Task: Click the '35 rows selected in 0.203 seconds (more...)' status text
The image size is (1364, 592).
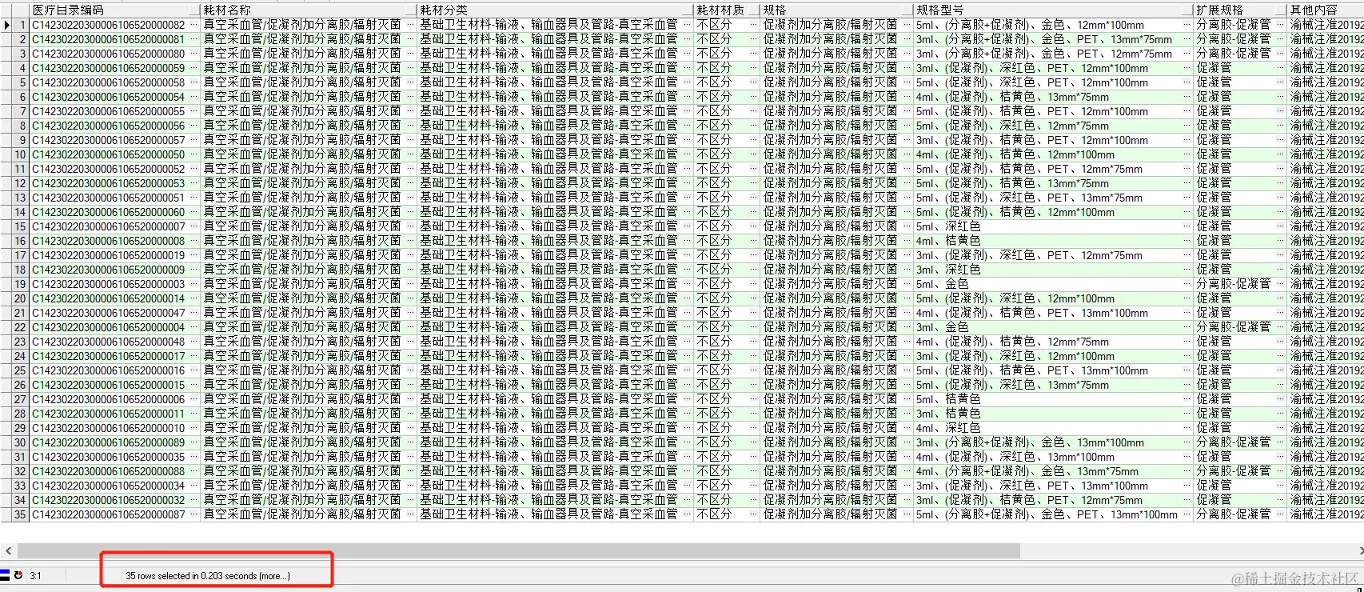Action: click(208, 576)
